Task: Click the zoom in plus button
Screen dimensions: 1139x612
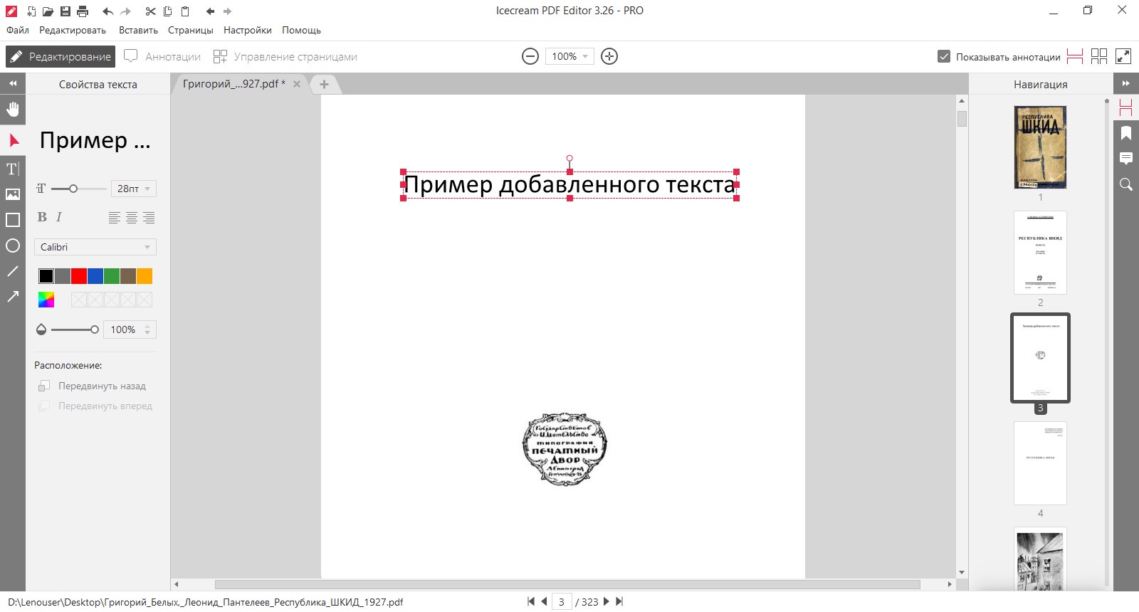Action: tap(609, 56)
